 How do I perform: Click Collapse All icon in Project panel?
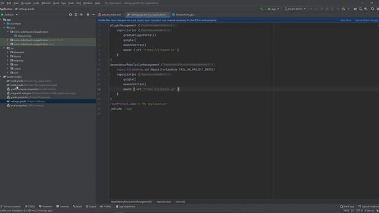(81, 15)
